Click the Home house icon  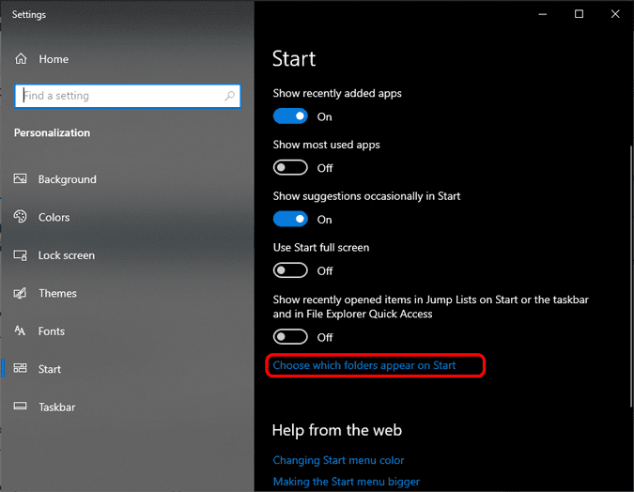[x=21, y=59]
